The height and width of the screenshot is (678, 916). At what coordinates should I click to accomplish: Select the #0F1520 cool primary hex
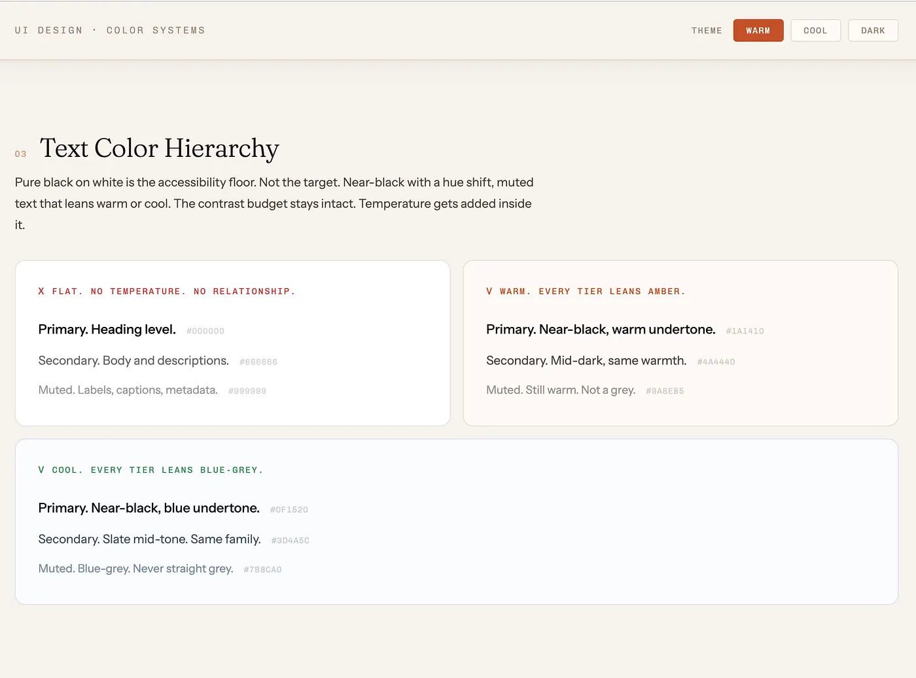click(x=289, y=510)
